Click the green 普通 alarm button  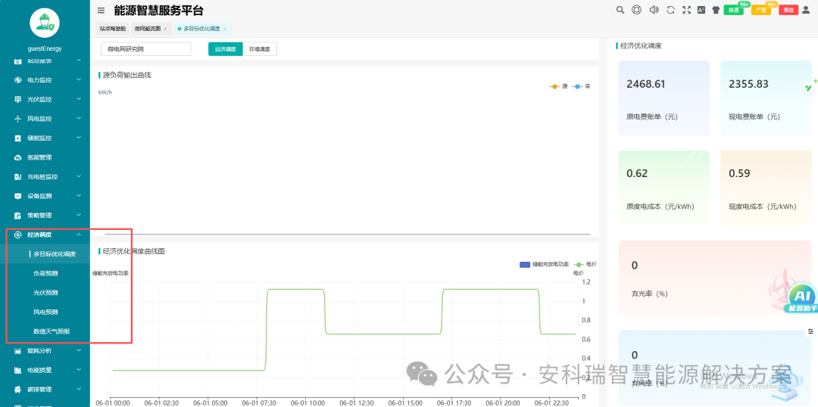click(733, 10)
